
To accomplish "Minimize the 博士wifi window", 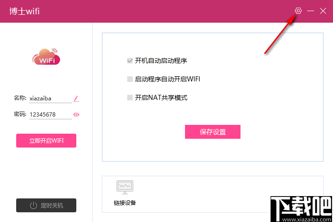I will [x=310, y=11].
